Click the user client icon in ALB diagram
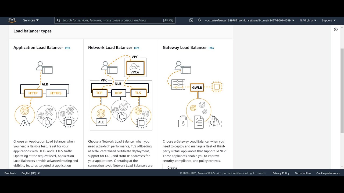Screen dimensions: 344x193 [44, 68]
